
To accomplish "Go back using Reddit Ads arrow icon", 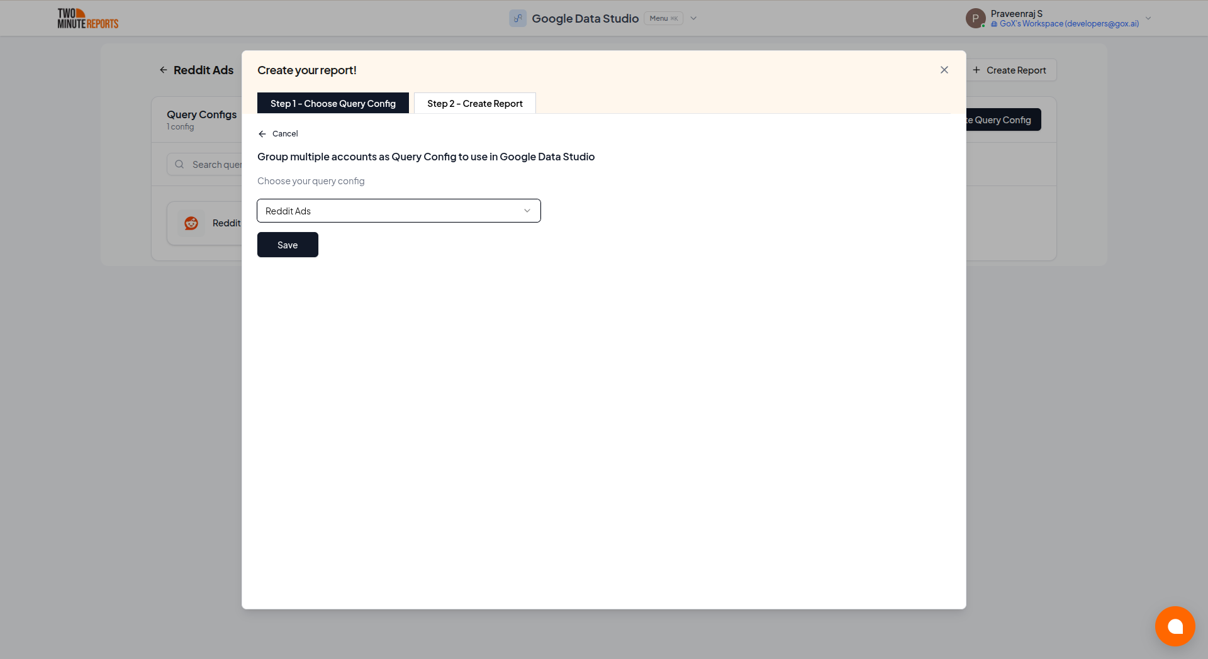I will coord(164,70).
